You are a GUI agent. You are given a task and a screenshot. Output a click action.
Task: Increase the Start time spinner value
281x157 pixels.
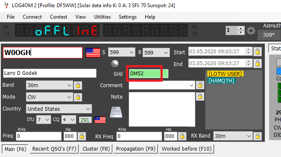(x=248, y=50)
